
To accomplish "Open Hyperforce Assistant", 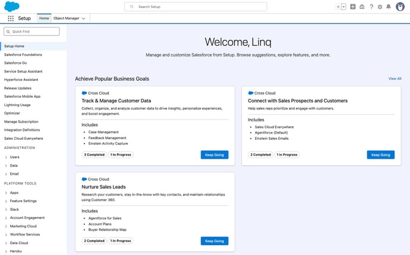I will click(21, 80).
